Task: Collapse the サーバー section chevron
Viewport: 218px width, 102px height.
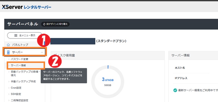Action: tap(42, 52)
